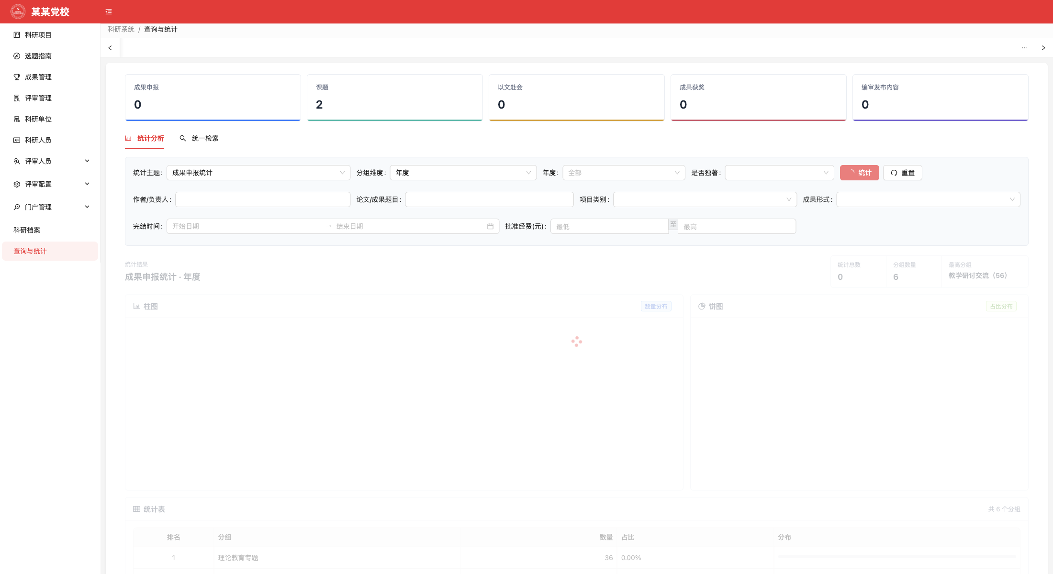Switch to the 统一检索 tab
The width and height of the screenshot is (1053, 574).
click(199, 138)
